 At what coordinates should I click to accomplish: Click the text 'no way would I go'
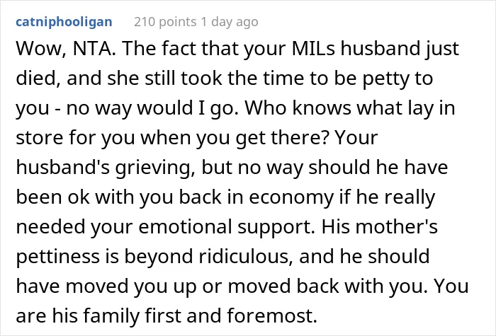(150, 109)
